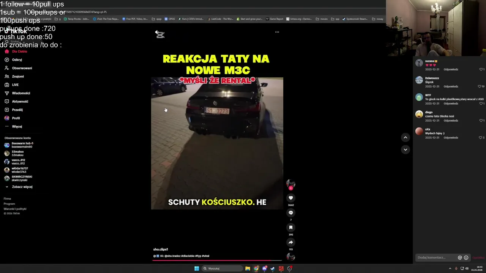Like xXx's comment with 3 likes
Image resolution: width=486 pixels, height=273 pixels.
coord(481,138)
